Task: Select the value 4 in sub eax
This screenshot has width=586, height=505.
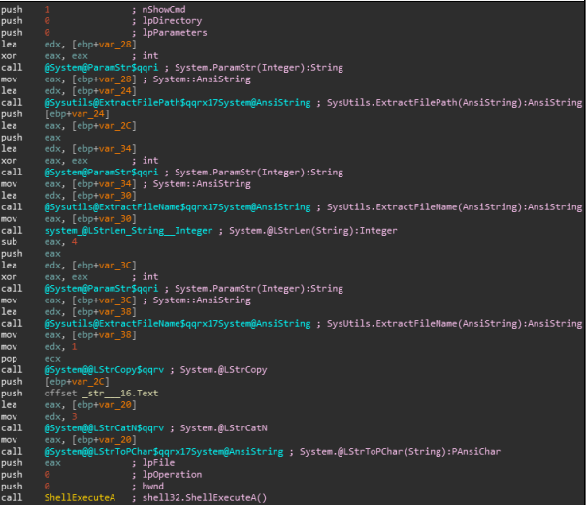Action: [x=74, y=242]
